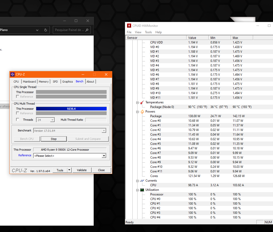Click the Currents waveform icon
The image size is (273, 232).
142,181
